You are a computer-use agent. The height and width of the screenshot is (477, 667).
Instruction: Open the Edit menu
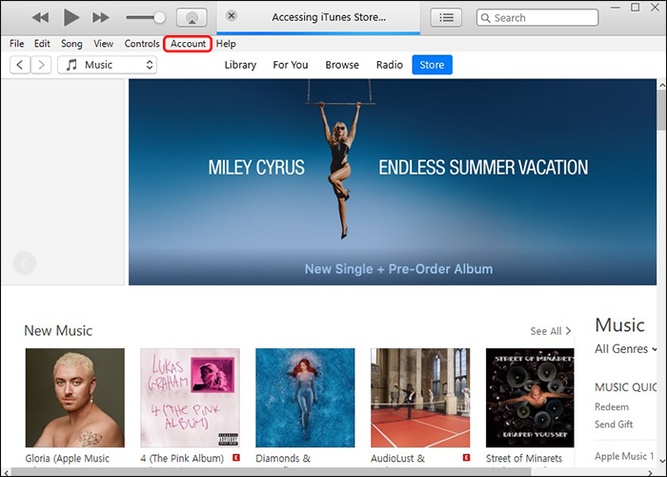[42, 44]
